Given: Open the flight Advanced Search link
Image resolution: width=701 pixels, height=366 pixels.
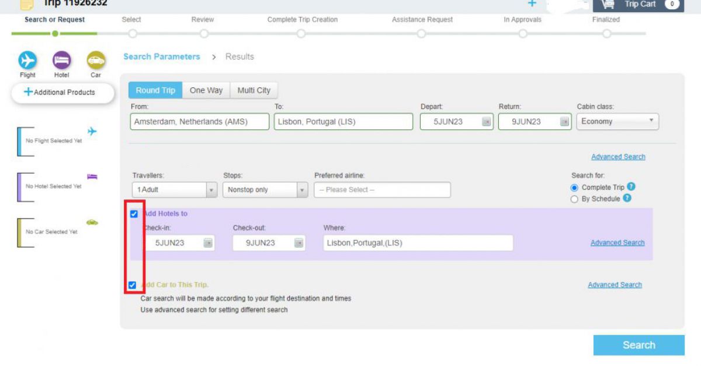Looking at the screenshot, I should click(618, 157).
